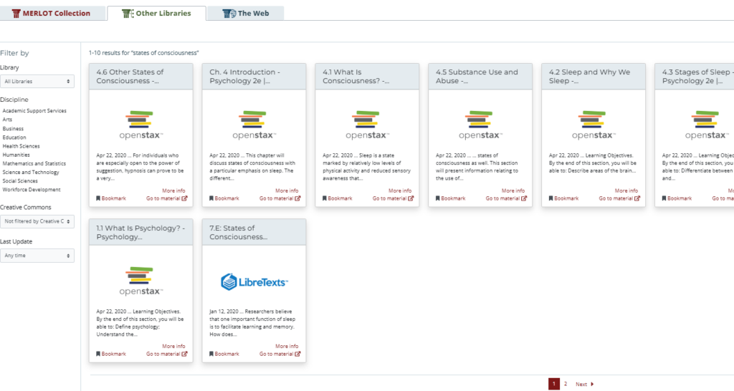Bookmark the 7.E States of Consciousness card
This screenshot has width=734, height=391.
coord(224,354)
